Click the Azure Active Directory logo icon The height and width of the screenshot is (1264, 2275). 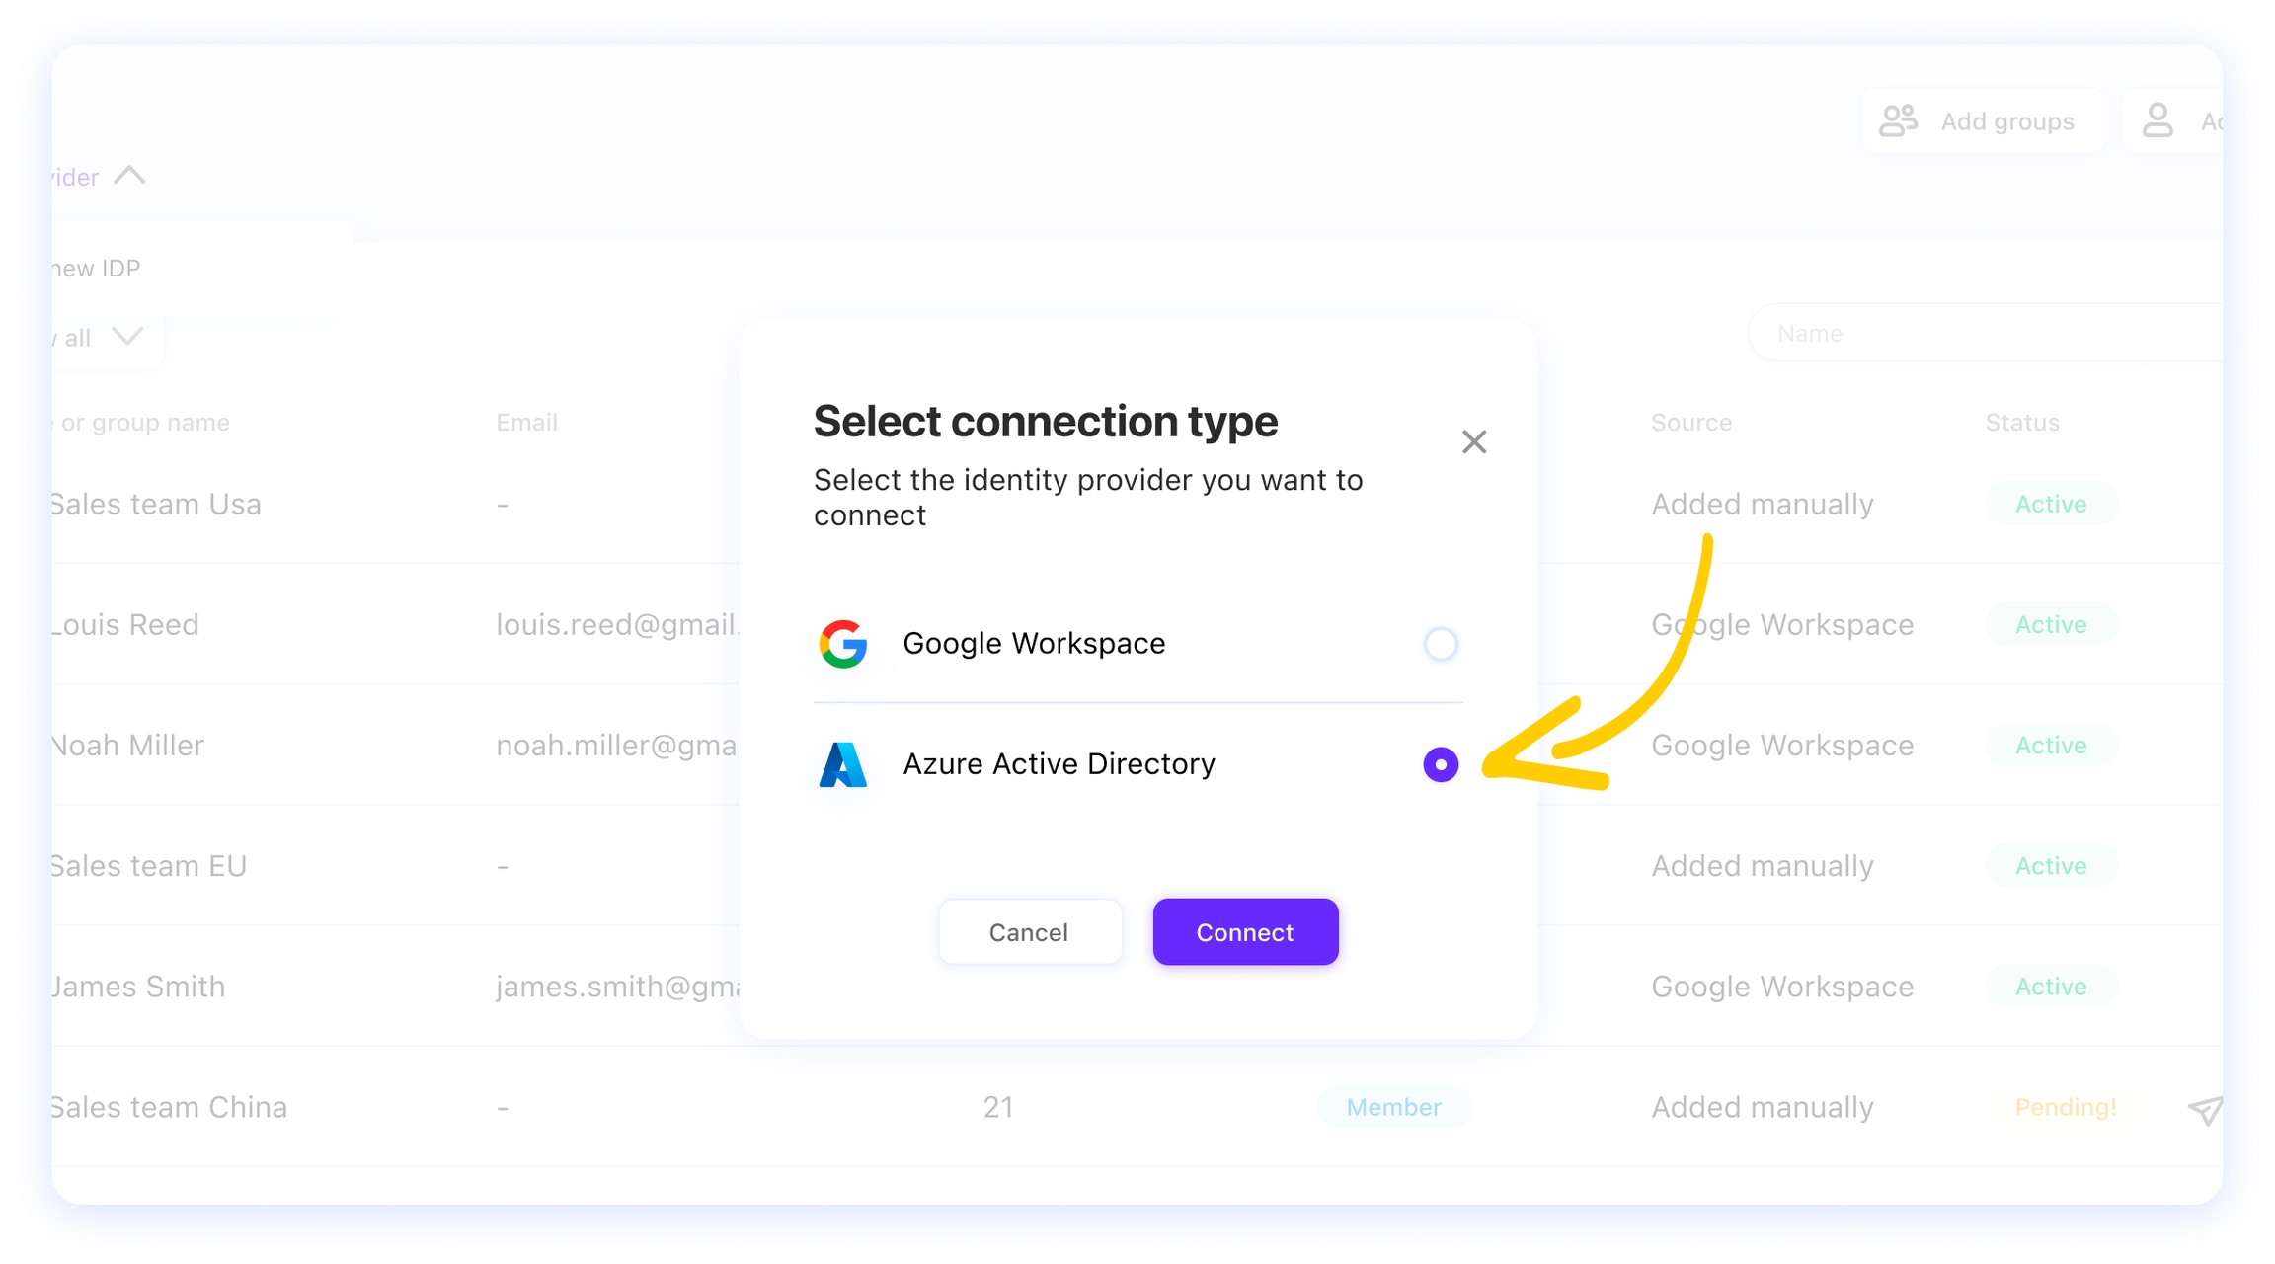(842, 764)
